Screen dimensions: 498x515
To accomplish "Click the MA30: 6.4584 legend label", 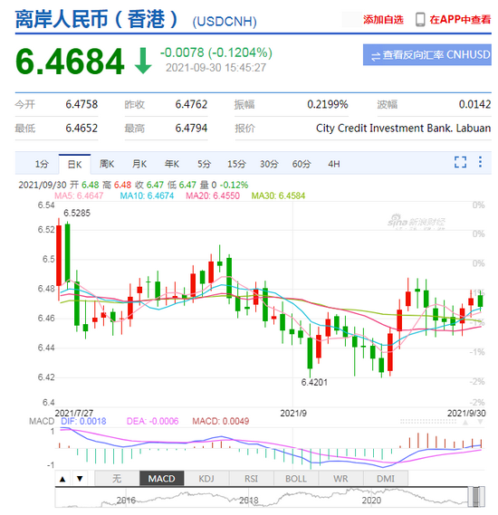I will [278, 196].
